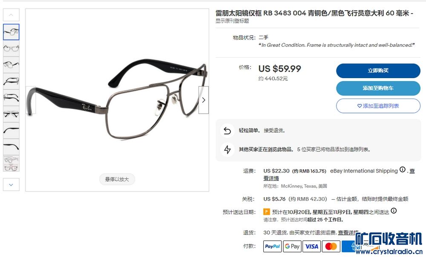This screenshot has width=426, height=257.
Task: Move thumbnail list up with top chevron
Action: tap(11, 15)
